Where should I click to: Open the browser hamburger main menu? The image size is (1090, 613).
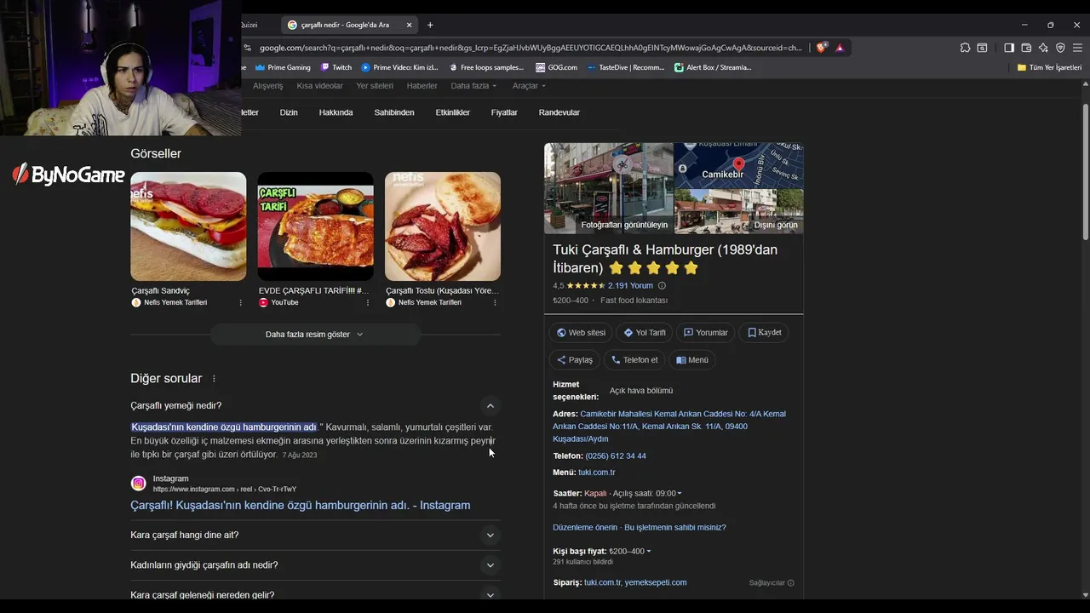1077,48
